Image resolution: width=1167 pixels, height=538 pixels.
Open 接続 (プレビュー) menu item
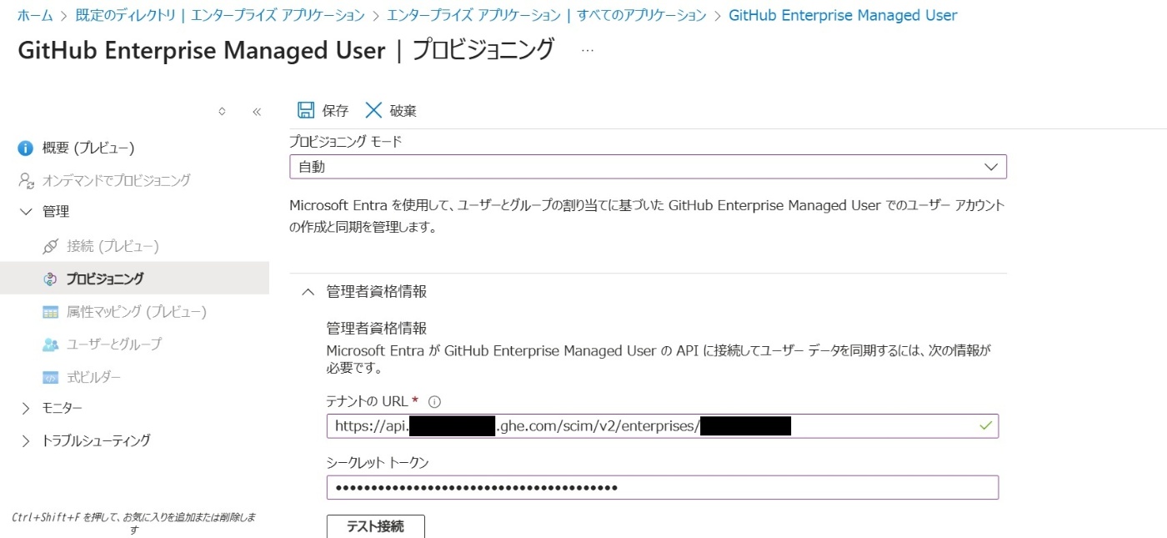coord(113,246)
